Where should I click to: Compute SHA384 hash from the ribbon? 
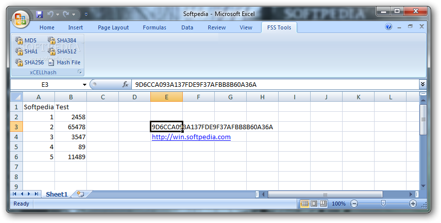[x=62, y=40]
